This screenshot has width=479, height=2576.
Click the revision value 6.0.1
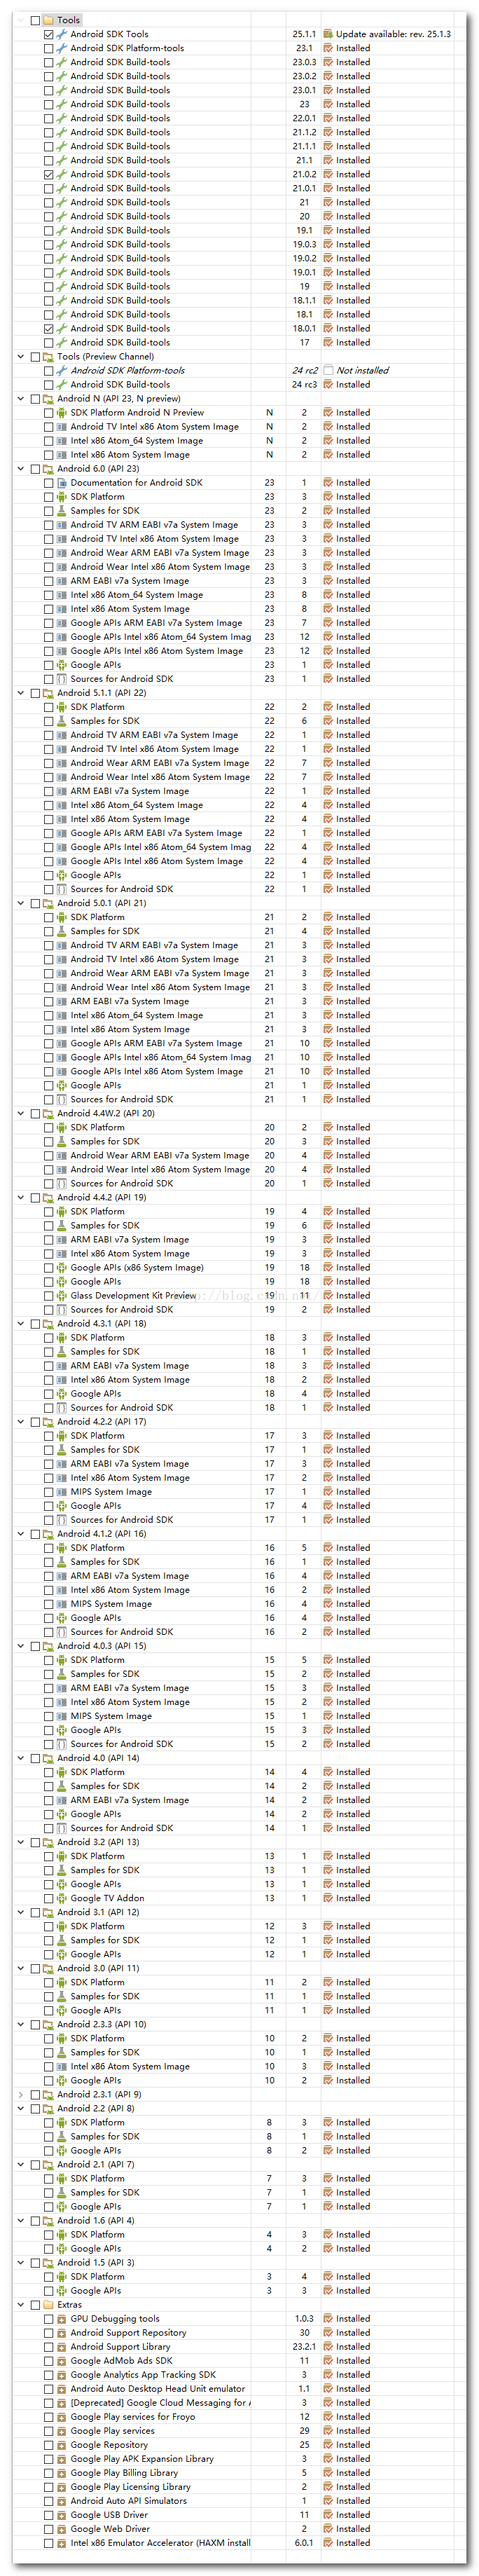(304, 2542)
